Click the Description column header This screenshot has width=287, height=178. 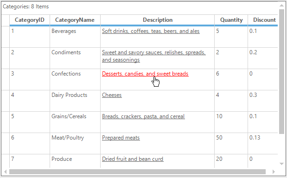coord(158,20)
